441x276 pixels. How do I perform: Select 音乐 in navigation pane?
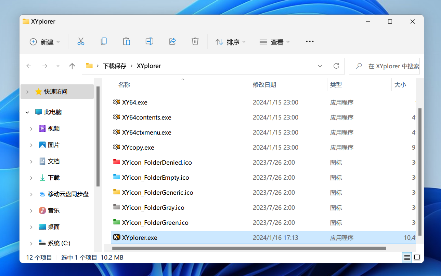point(54,210)
